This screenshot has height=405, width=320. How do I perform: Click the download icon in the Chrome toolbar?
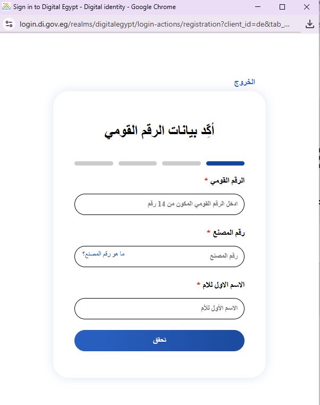click(x=310, y=24)
